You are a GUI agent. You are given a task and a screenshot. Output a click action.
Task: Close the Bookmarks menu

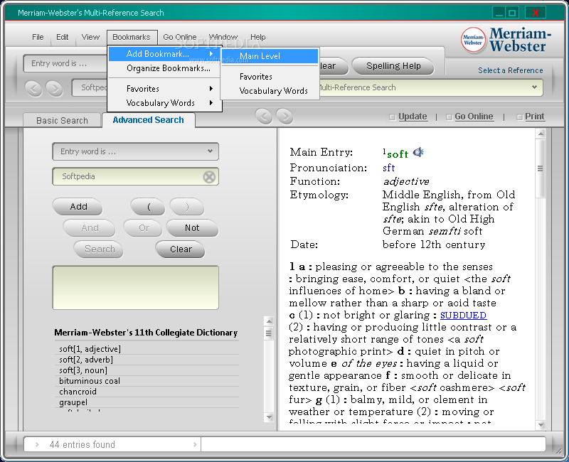click(x=132, y=37)
